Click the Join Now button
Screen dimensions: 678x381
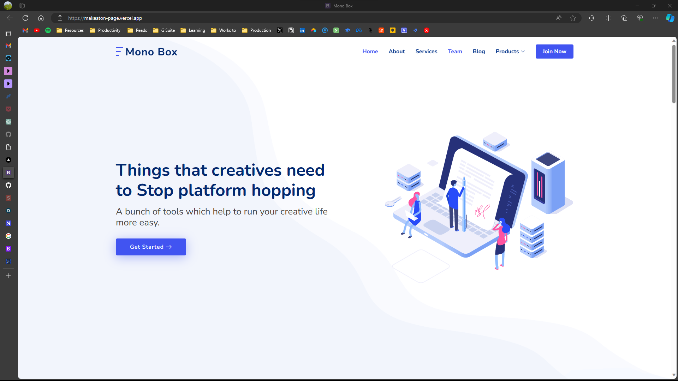[x=554, y=52]
